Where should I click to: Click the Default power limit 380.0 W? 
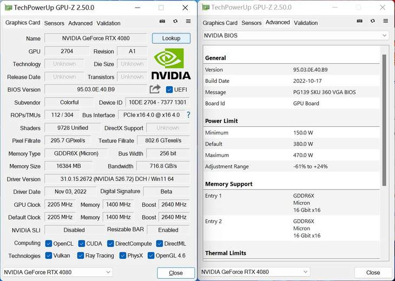tap(303, 144)
